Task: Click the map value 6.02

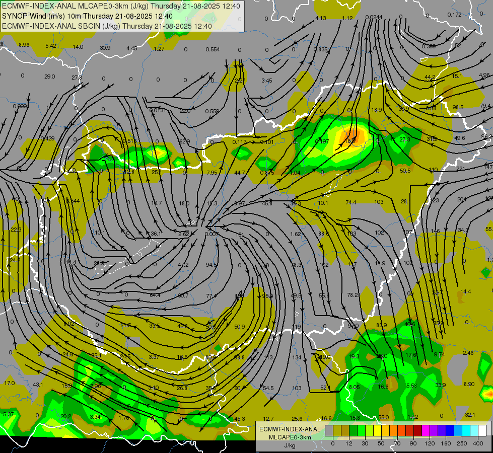Action: [69, 324]
